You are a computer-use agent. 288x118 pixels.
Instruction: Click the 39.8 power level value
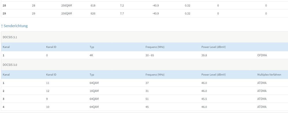[204, 55]
